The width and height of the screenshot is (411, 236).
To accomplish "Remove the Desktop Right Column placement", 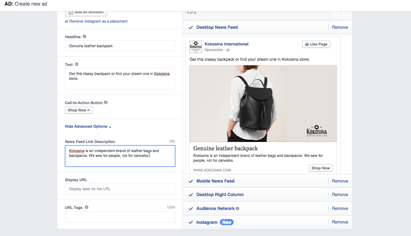I will 340,195.
